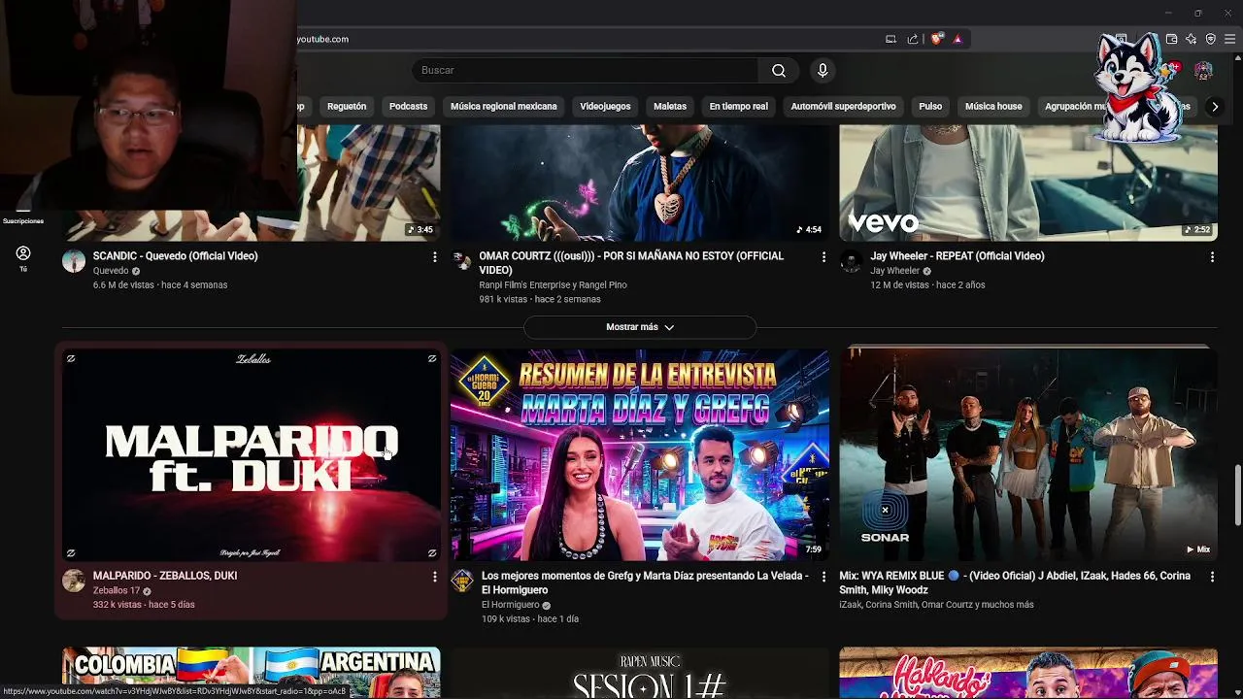The width and height of the screenshot is (1243, 699).
Task: Click the share page icon in address bar
Action: 913,39
